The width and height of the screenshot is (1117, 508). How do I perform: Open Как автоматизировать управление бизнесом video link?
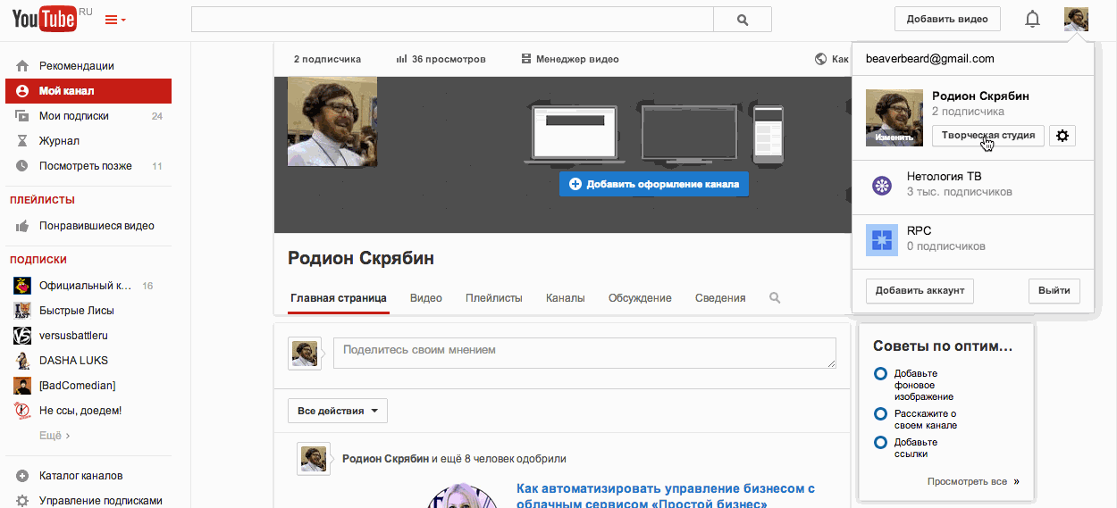[x=666, y=496]
